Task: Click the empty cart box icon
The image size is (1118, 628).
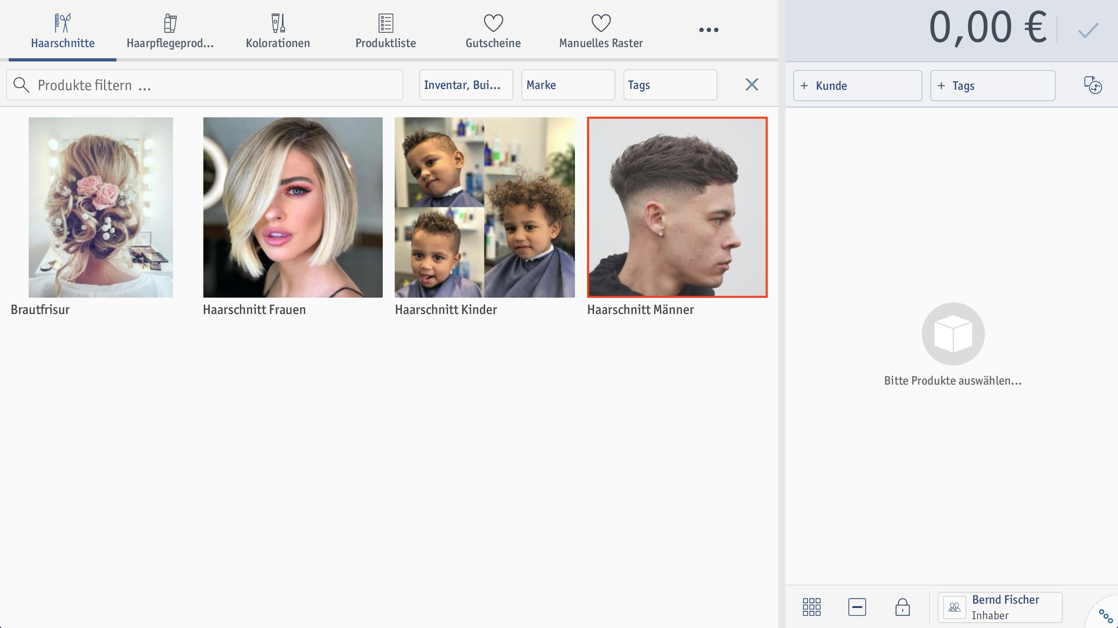Action: coord(953,334)
